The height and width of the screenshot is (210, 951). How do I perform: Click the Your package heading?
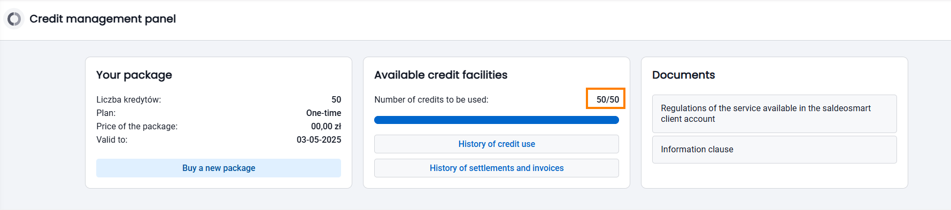click(x=134, y=75)
